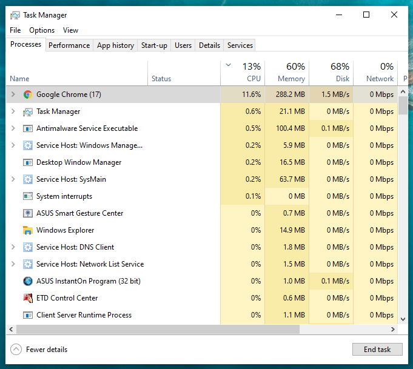Click the Service Host: Network List Service icon
This screenshot has height=369, width=413.
click(28, 264)
